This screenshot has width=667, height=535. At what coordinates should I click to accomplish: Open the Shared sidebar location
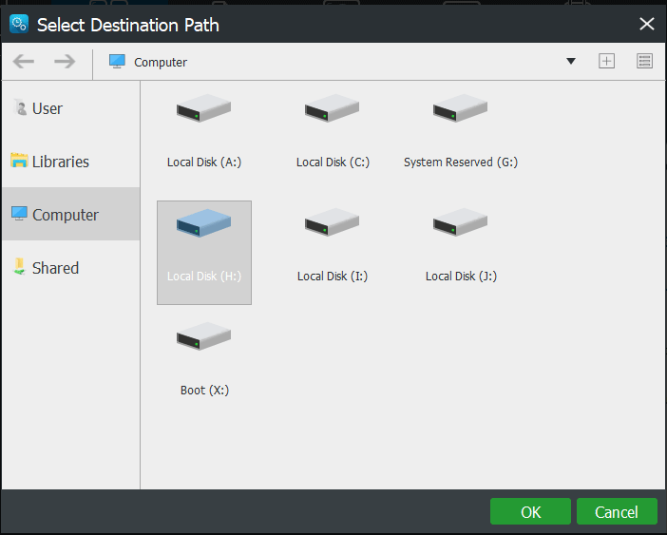tap(55, 268)
